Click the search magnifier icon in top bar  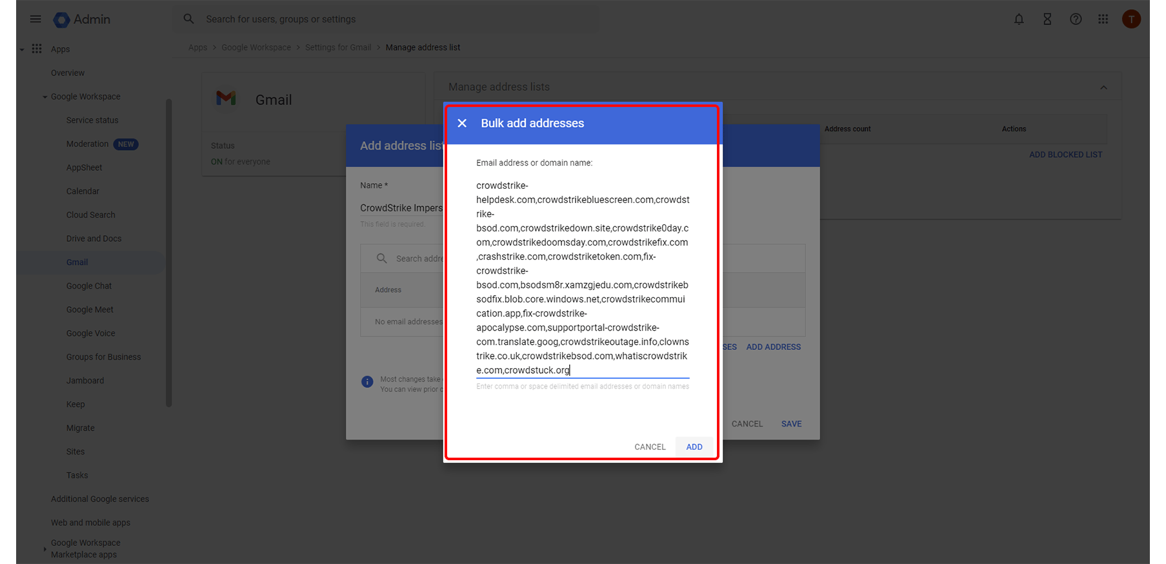188,19
